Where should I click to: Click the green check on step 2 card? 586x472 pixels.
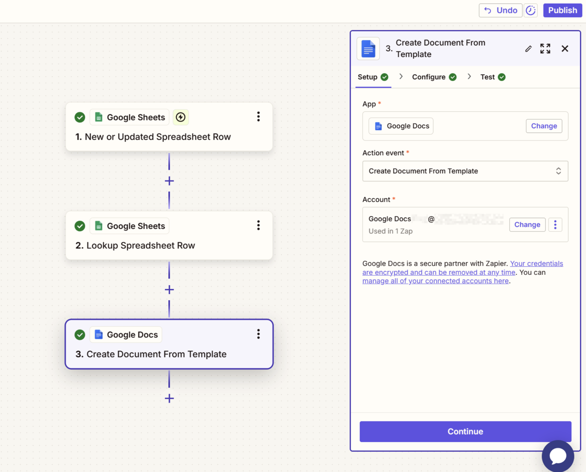pyautogui.click(x=80, y=226)
